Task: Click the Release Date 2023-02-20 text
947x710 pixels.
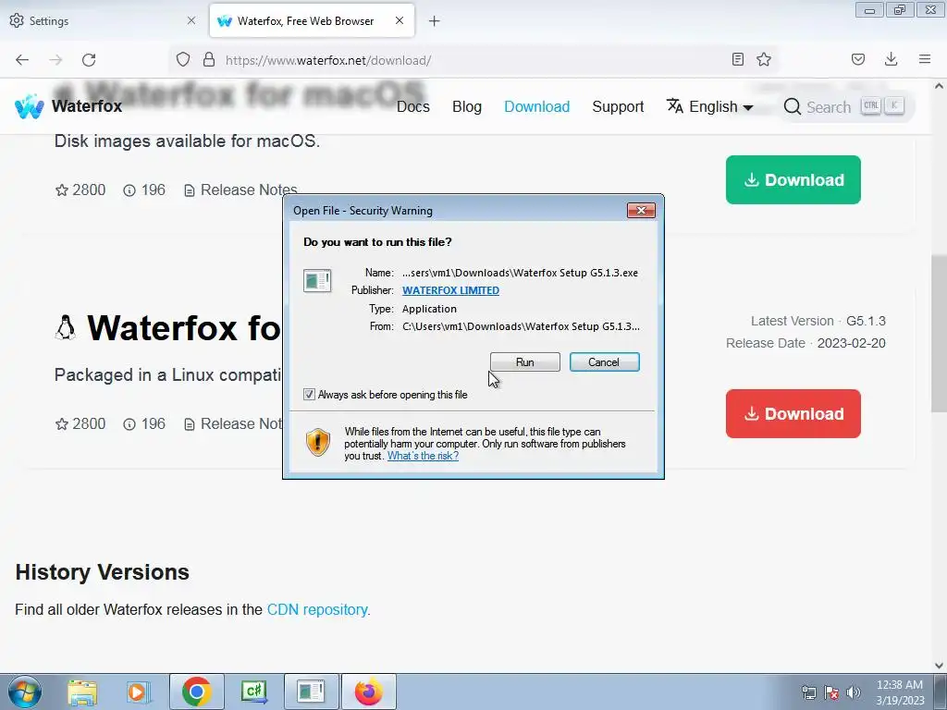Action: (x=806, y=343)
